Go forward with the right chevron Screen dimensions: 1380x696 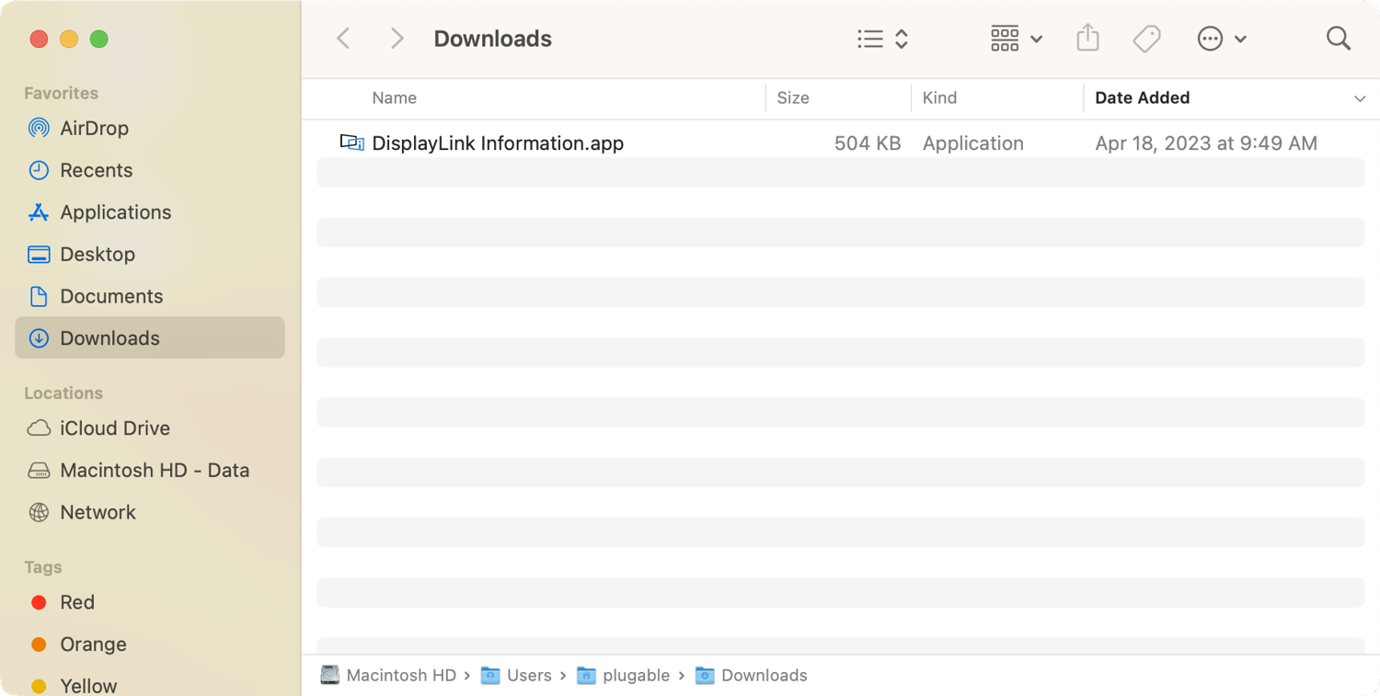(397, 39)
